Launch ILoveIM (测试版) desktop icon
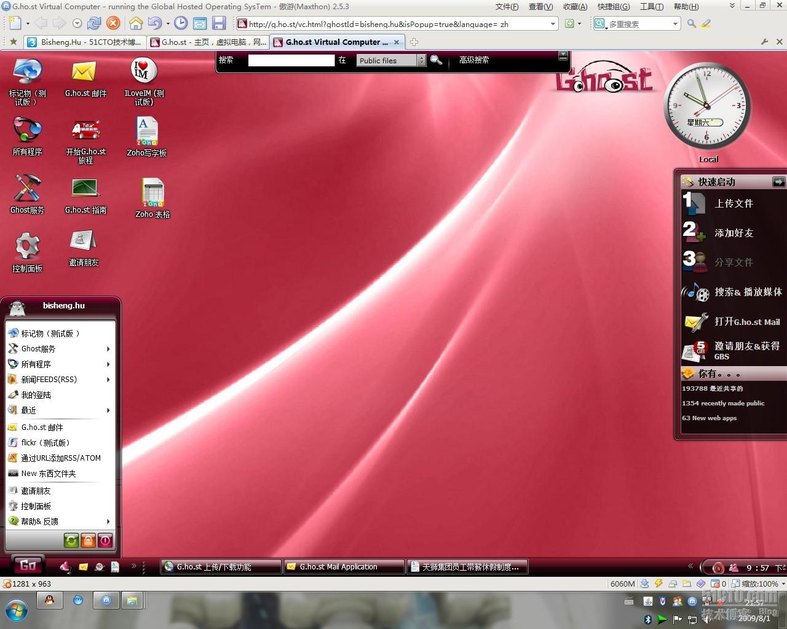Viewport: 787px width, 629px height. [144, 81]
